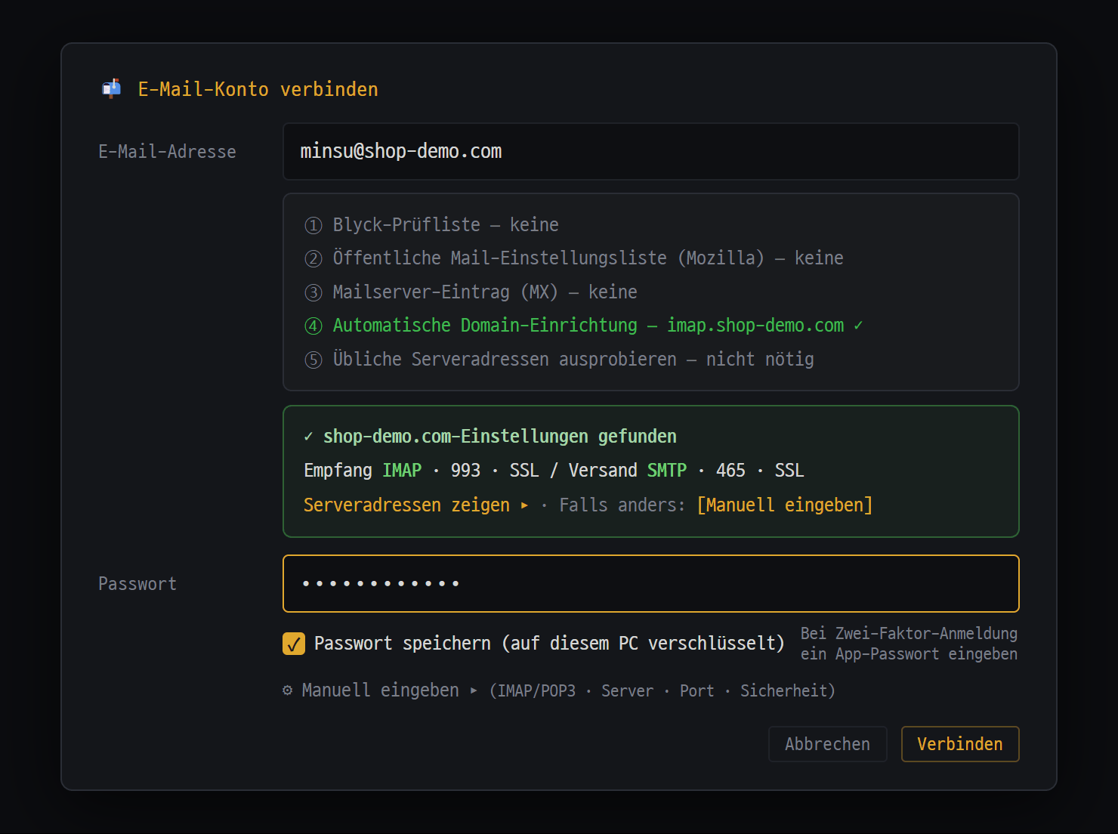Click the gear icon next to Manuell eingeben
The width and height of the screenshot is (1118, 834).
click(287, 690)
